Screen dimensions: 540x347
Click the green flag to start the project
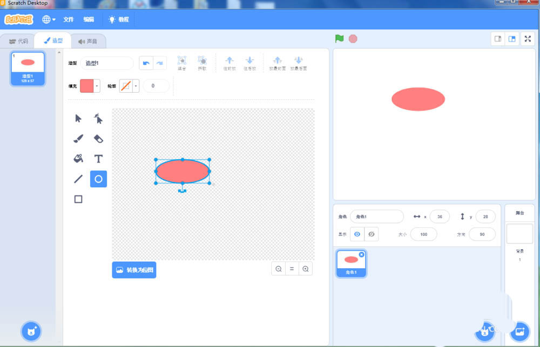[x=339, y=38]
